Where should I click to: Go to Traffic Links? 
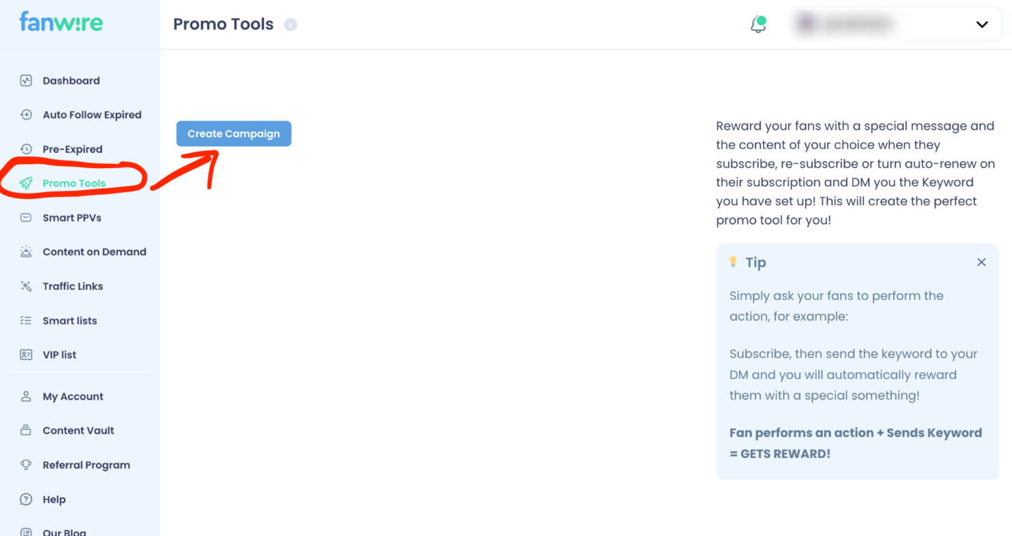[72, 286]
